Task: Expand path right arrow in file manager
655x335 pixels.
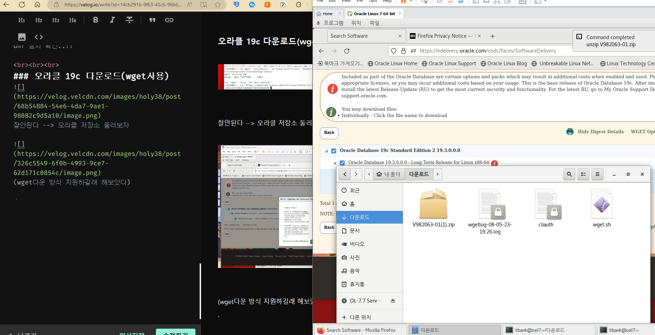Action: coord(438,174)
